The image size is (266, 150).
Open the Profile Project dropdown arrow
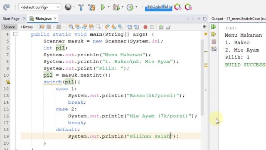point(136,7)
